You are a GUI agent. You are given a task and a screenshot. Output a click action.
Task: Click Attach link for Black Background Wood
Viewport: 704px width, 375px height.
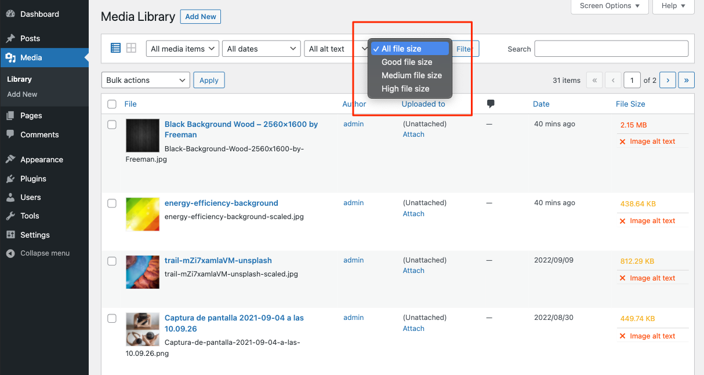[x=413, y=134]
